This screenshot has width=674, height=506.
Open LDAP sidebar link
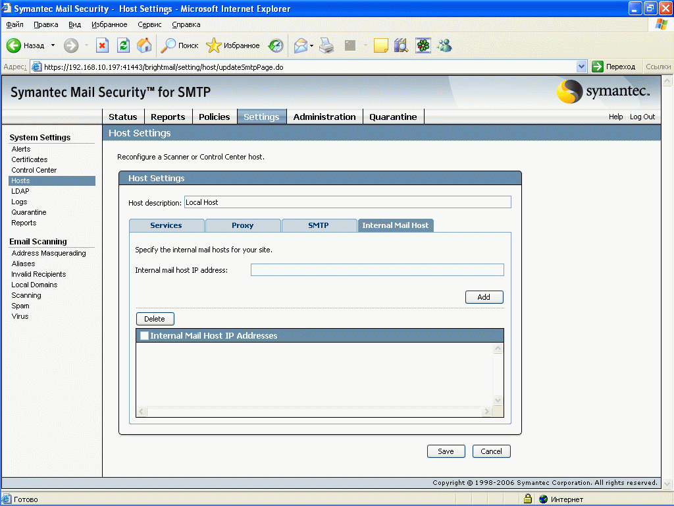click(x=20, y=191)
